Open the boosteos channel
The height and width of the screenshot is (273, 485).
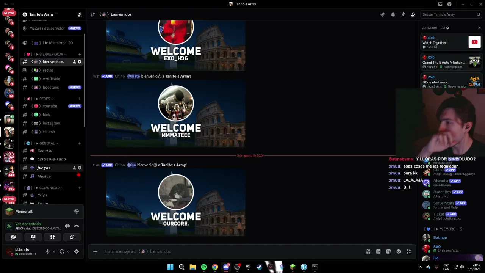(x=52, y=87)
